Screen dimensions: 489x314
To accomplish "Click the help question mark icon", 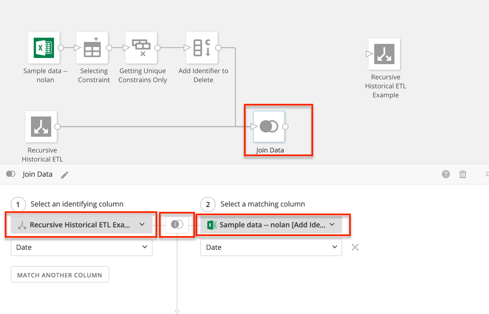I will click(x=446, y=174).
